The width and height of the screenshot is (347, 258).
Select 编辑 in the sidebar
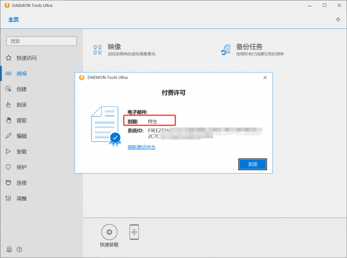[x=22, y=136]
